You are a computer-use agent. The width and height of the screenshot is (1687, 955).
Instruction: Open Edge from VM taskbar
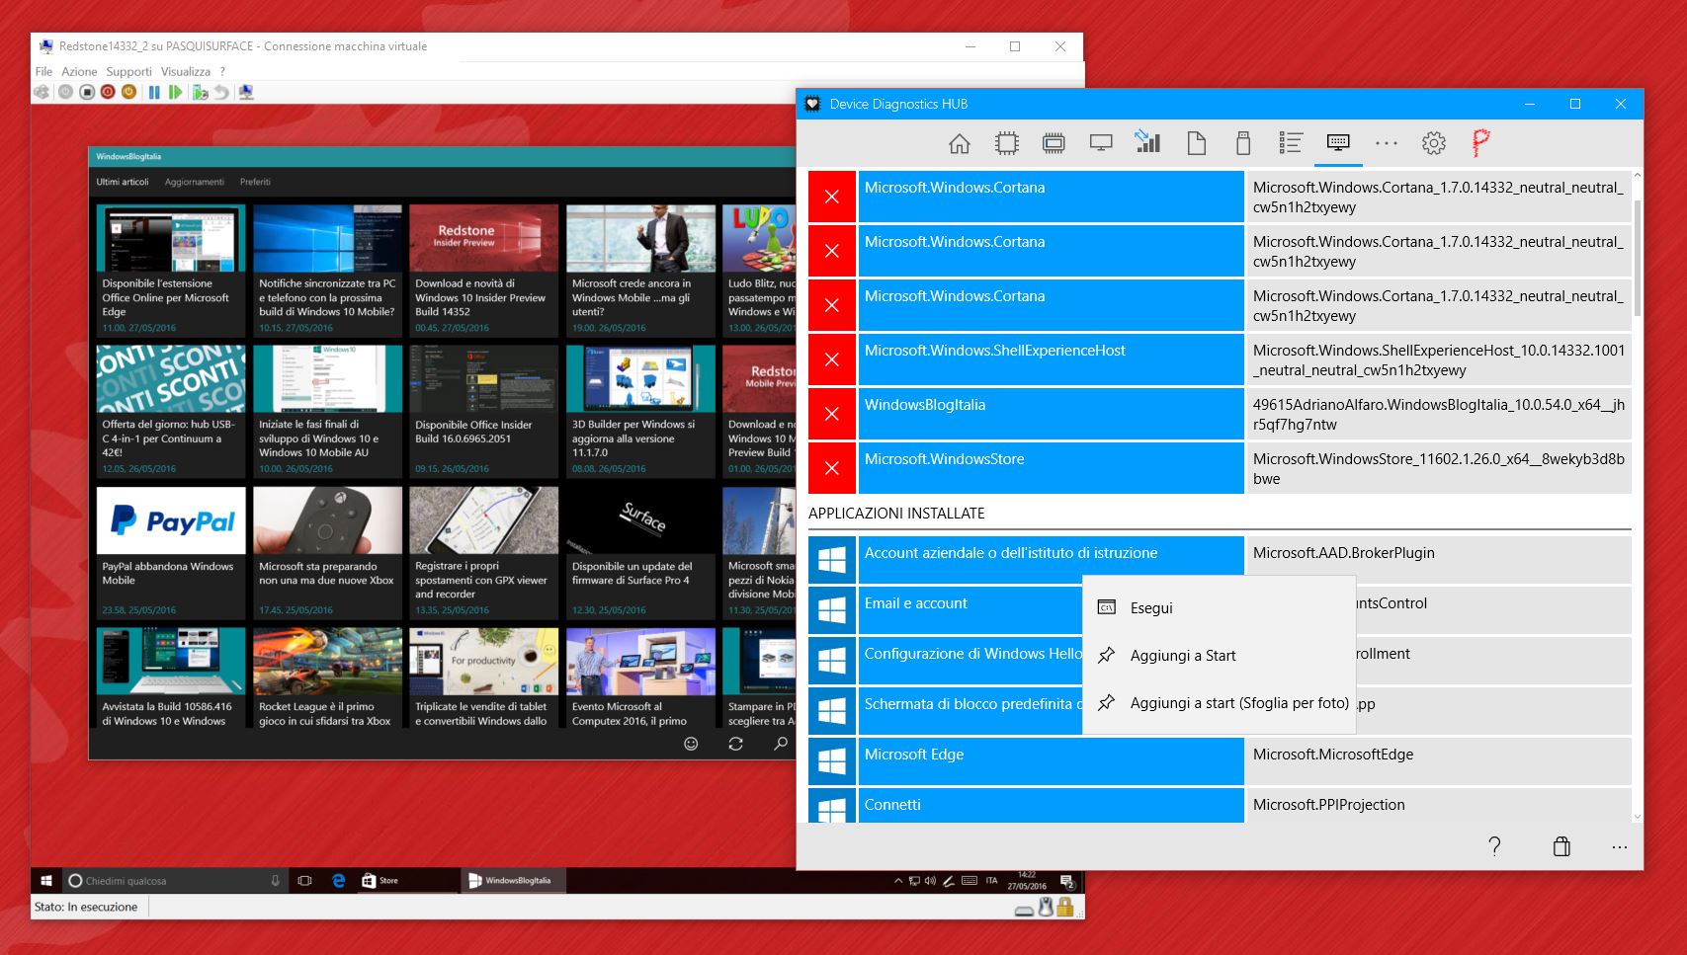click(x=338, y=880)
